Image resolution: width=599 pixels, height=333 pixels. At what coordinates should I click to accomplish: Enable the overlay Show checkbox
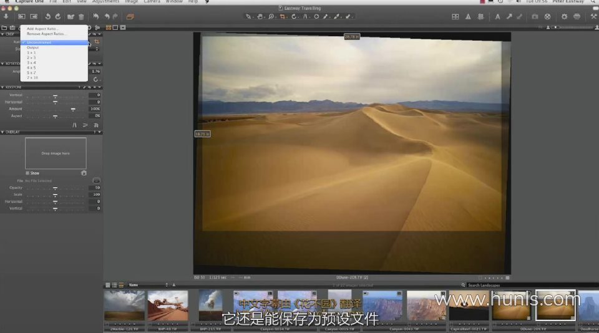point(27,173)
